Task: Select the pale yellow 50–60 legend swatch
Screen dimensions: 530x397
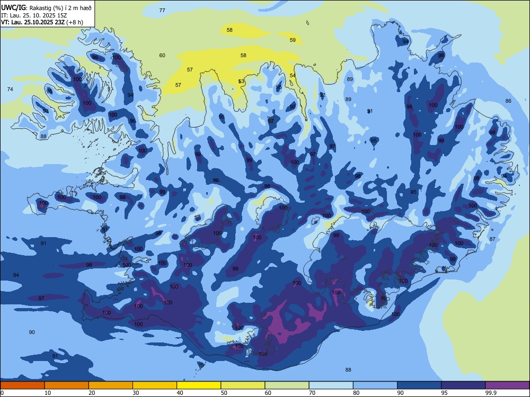Action: coord(243,385)
